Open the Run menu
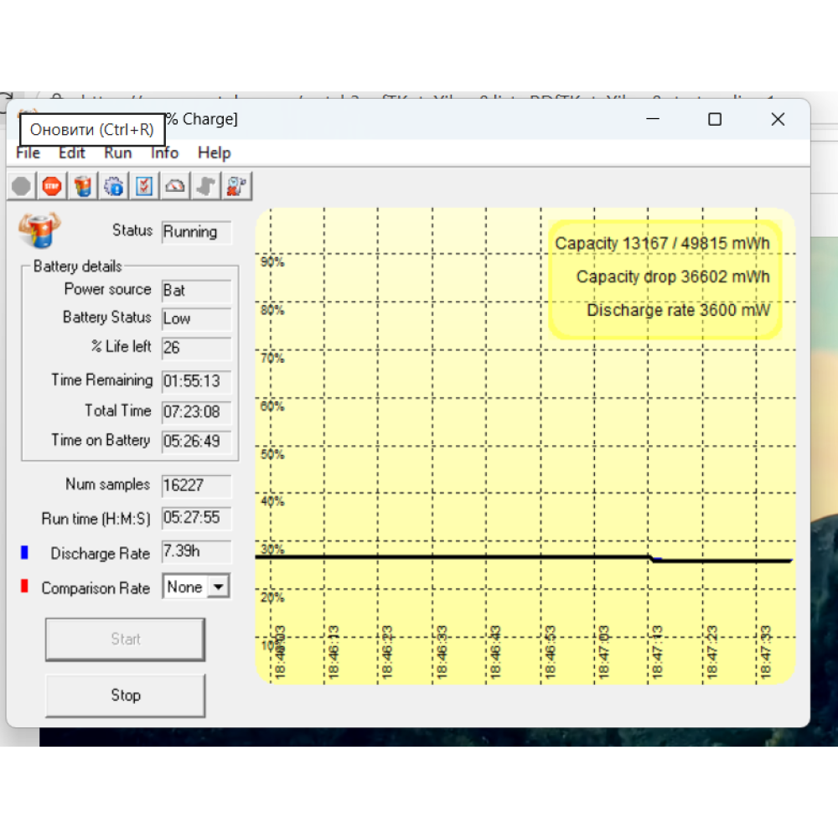Image resolution: width=838 pixels, height=838 pixels. 118,153
